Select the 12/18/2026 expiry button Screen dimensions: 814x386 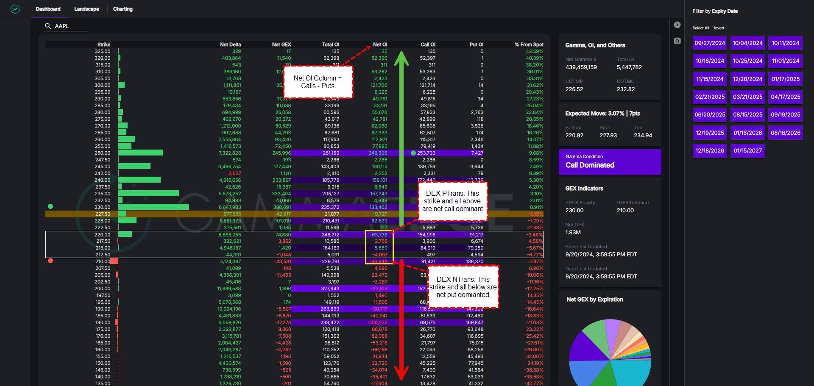click(x=710, y=150)
